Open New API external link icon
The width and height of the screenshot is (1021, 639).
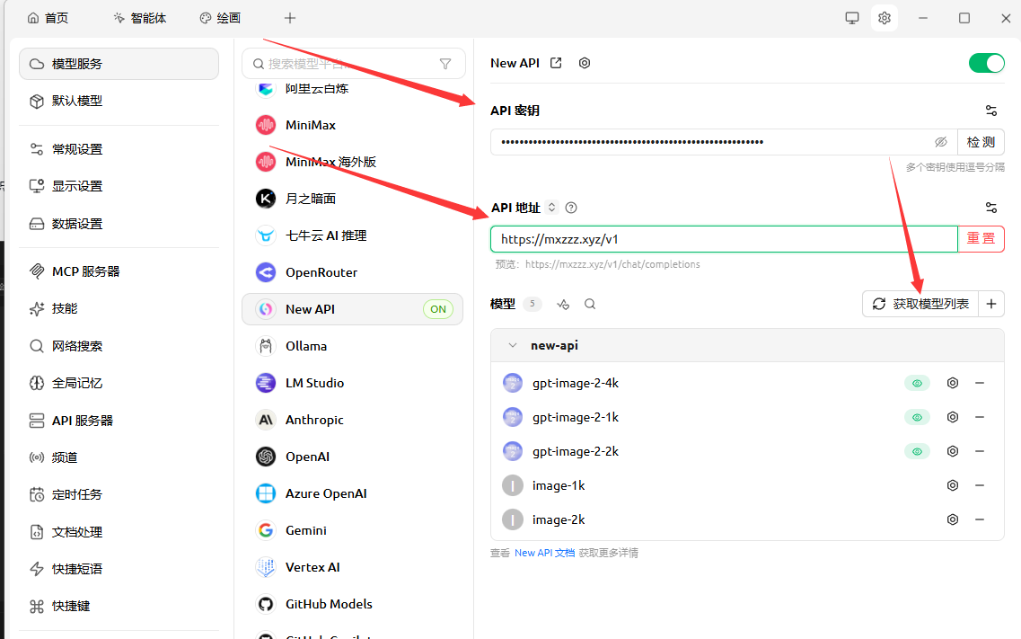(x=556, y=63)
